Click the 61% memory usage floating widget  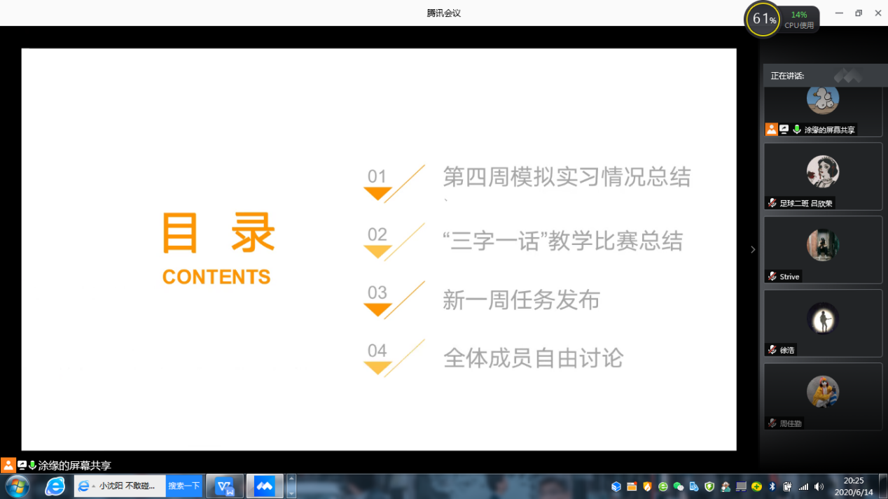(763, 20)
